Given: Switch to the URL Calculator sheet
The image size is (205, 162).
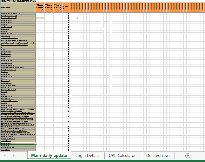Looking at the screenshot, I should tap(122, 155).
